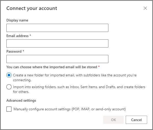Image resolution: width=153 pixels, height=130 pixels.
Task: Click the 'Create a new folder for imported email' label text
Action: (75, 77)
